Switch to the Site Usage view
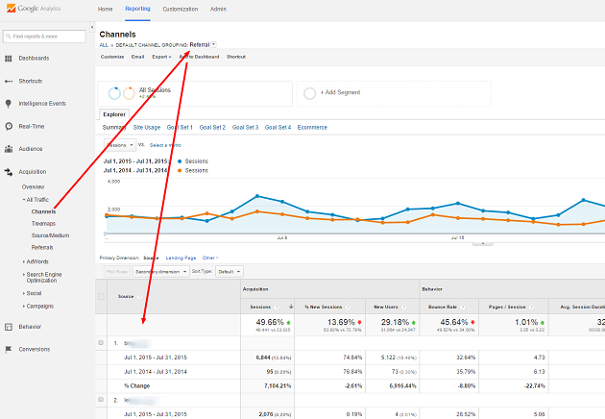The image size is (605, 419). [x=147, y=128]
